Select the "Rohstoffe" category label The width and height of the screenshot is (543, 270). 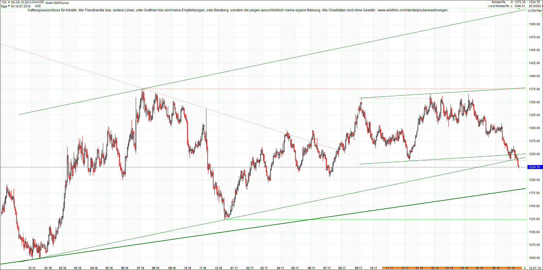[499, 2]
